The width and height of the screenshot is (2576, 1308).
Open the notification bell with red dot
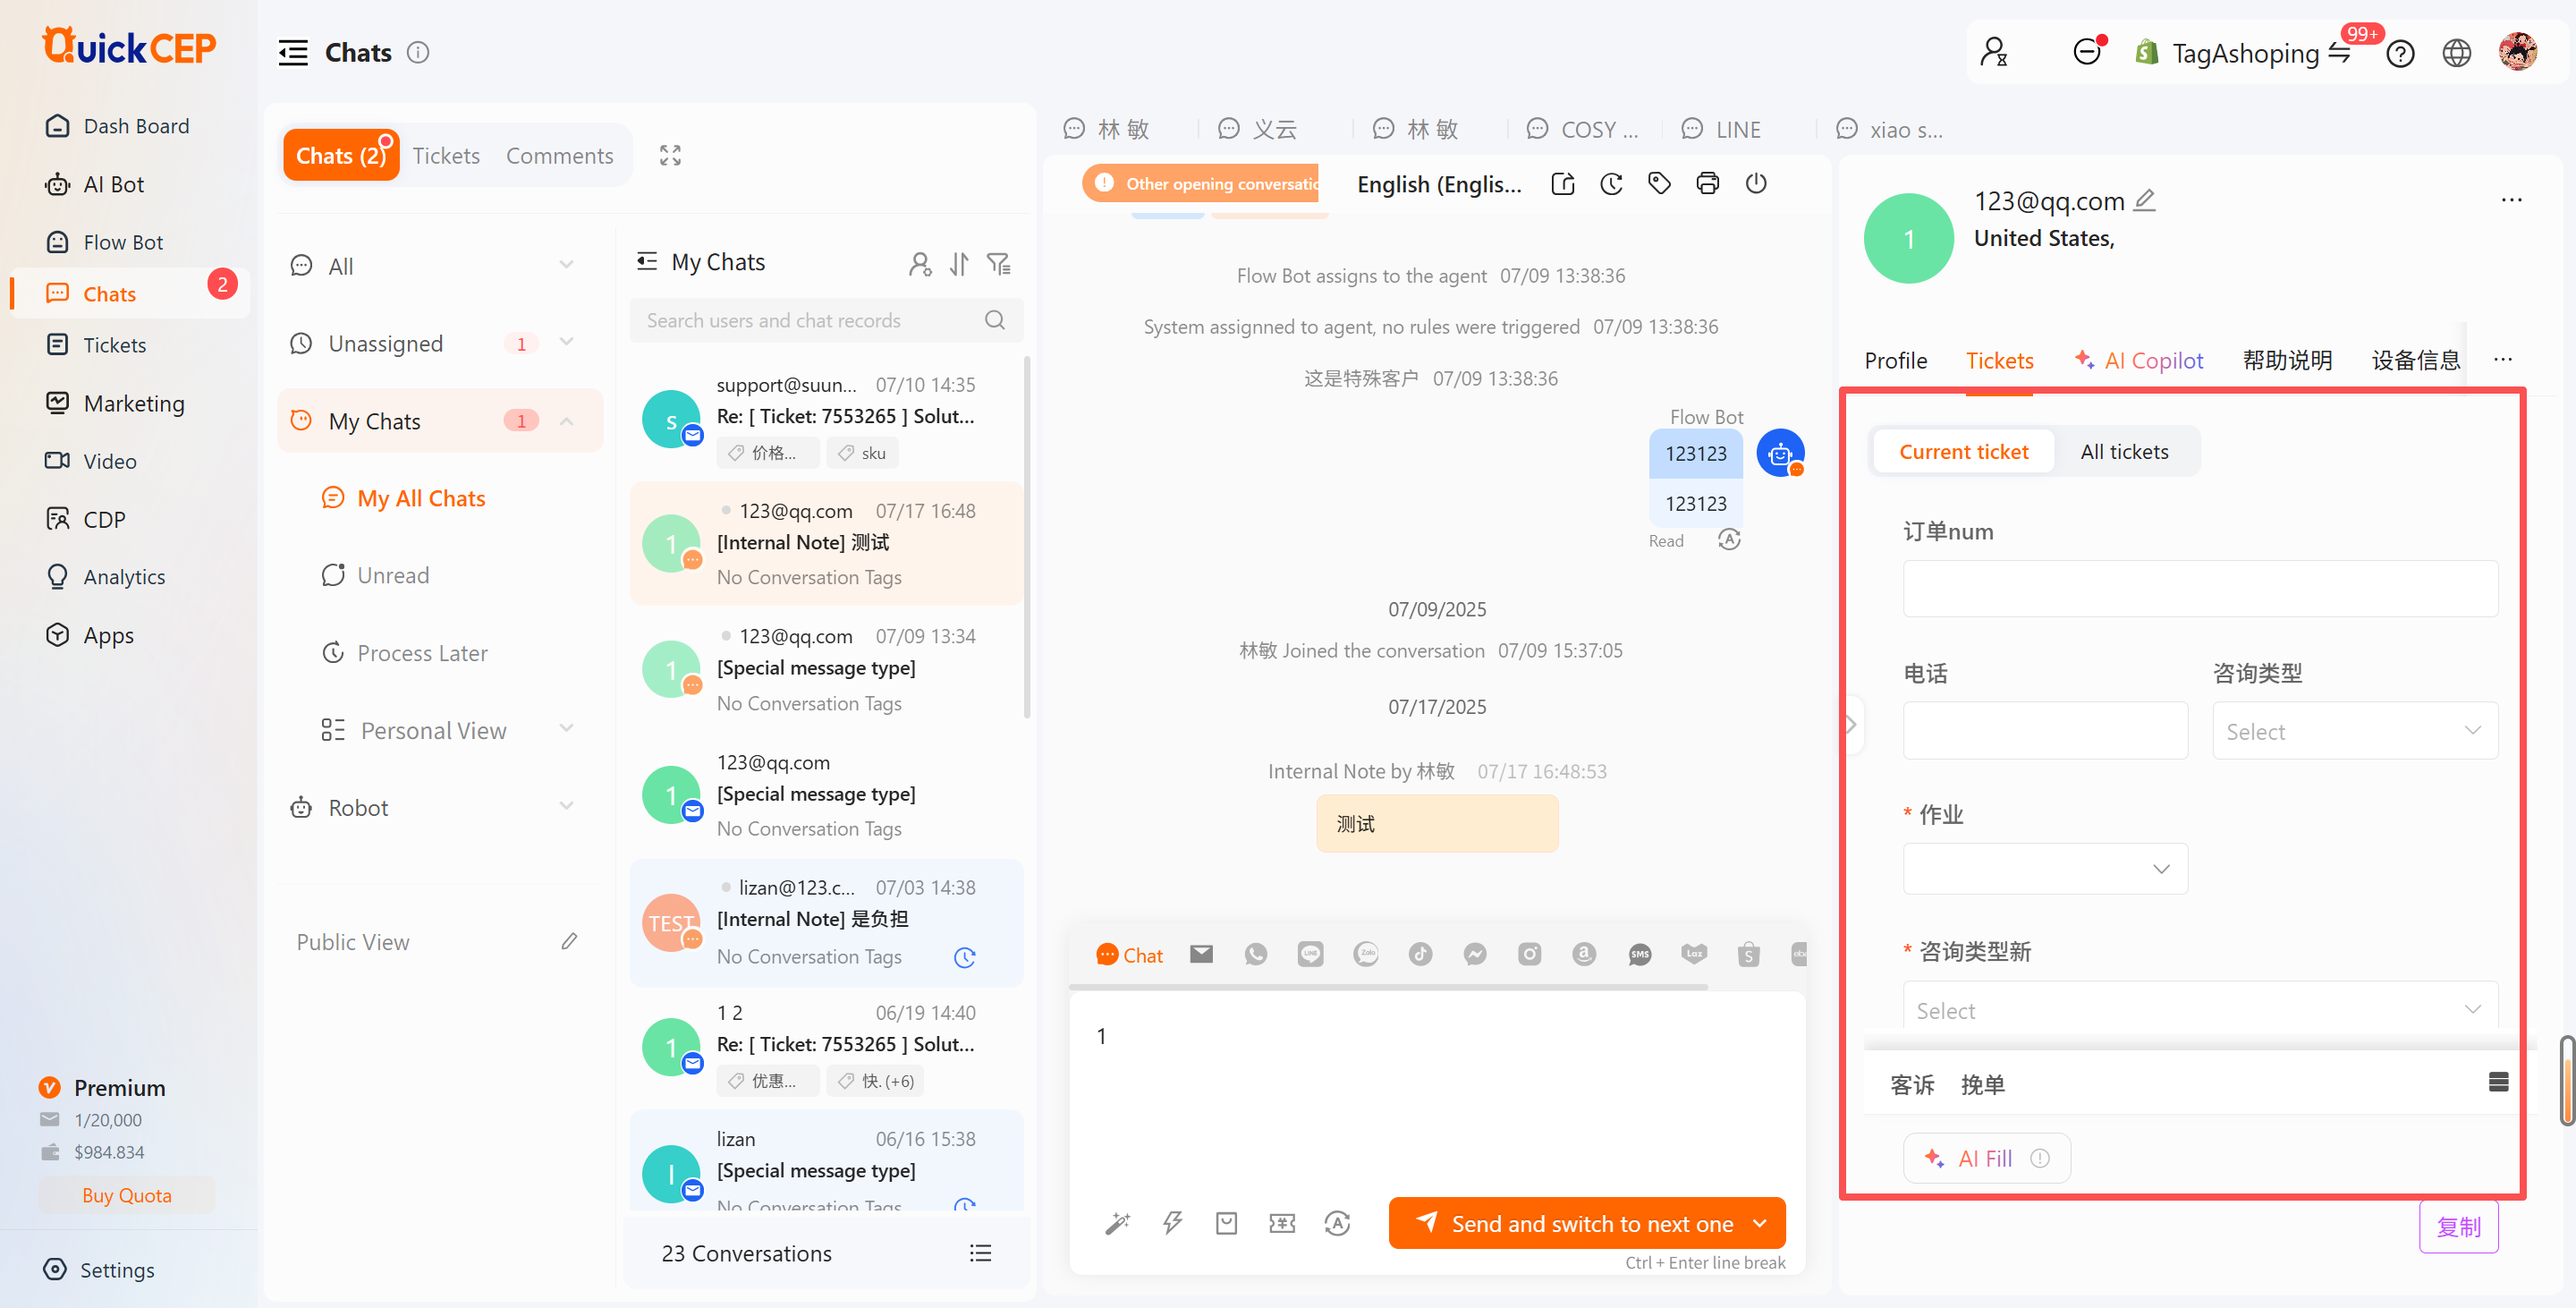pyautogui.click(x=2088, y=51)
